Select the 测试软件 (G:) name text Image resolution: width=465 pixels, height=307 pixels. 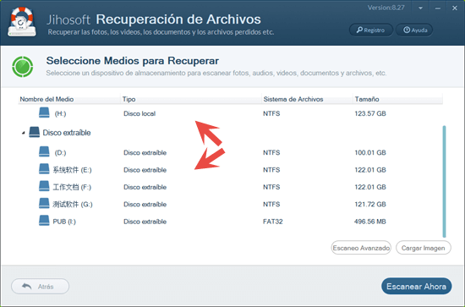[73, 205]
